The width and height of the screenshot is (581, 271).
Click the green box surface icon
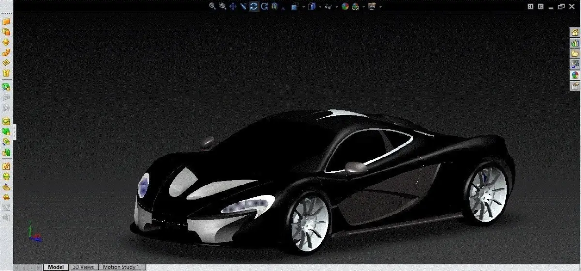(6, 131)
